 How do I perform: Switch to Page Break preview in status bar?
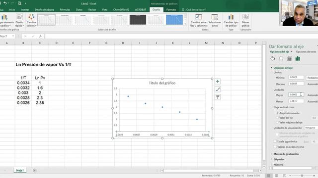(284, 176)
